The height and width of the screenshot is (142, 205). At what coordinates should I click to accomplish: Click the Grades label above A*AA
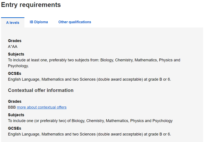15,41
